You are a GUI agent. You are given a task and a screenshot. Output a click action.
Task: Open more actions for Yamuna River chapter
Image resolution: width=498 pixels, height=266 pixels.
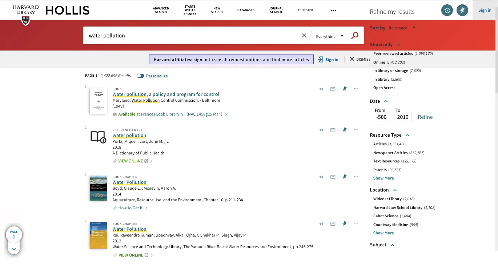356,223
